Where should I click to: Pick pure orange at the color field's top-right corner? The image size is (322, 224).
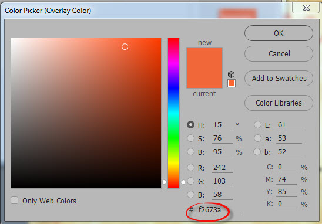click(x=160, y=39)
